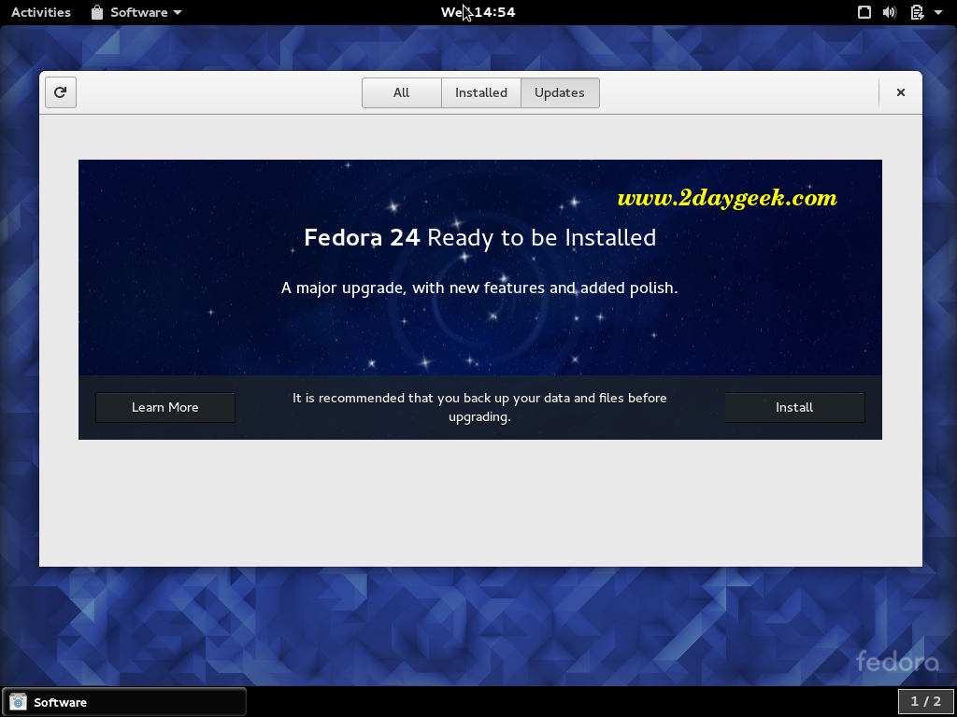
Task: Open the Activities overview
Action: (41, 12)
